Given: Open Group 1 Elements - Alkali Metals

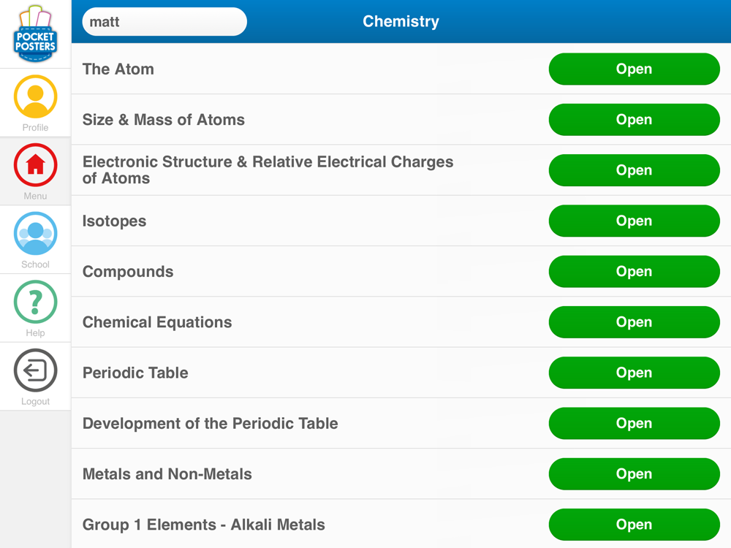Looking at the screenshot, I should [634, 525].
